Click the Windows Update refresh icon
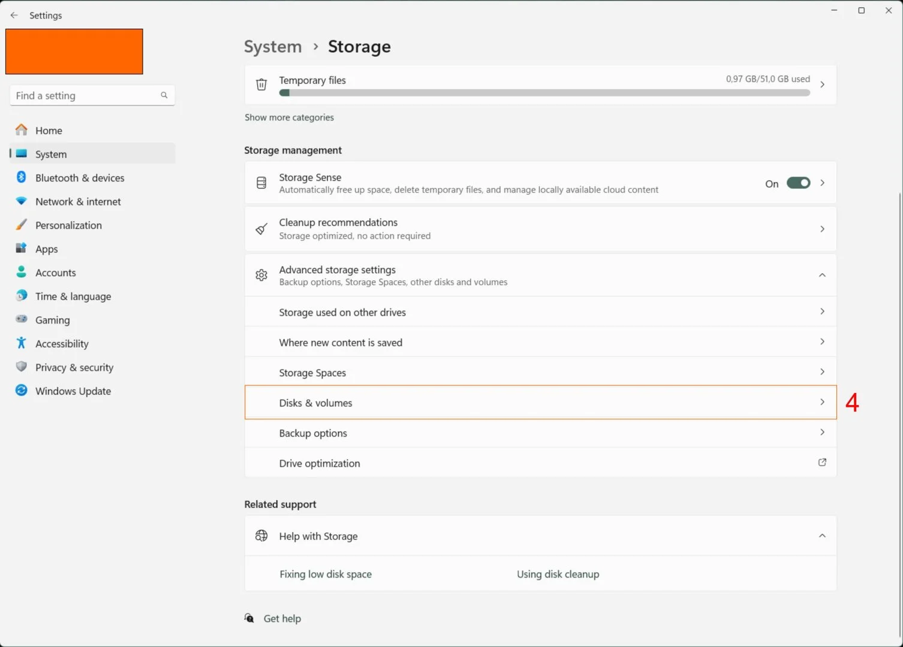The image size is (903, 647). (22, 390)
